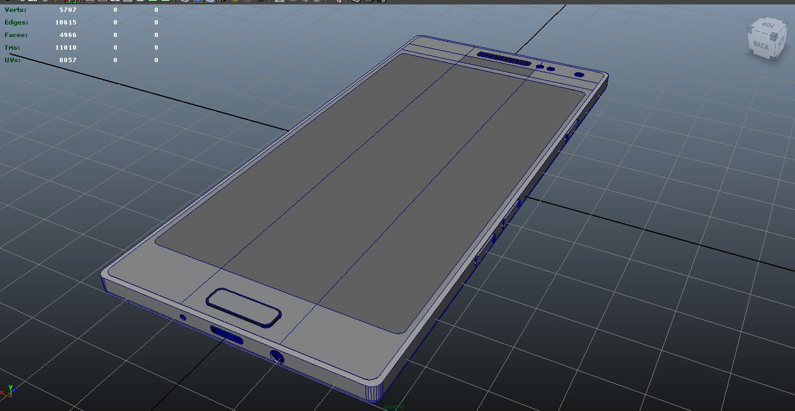The width and height of the screenshot is (795, 411).
Task: Click the BACK face of the ViewCube
Action: point(760,45)
